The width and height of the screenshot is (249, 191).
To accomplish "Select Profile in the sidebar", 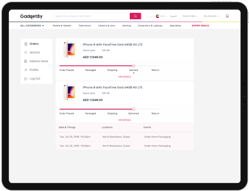I will tap(34, 70).
